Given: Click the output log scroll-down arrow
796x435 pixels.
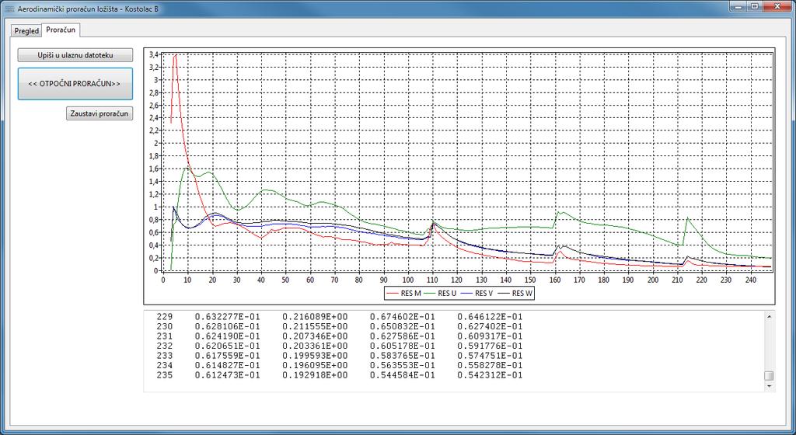Looking at the screenshot, I should (x=769, y=386).
